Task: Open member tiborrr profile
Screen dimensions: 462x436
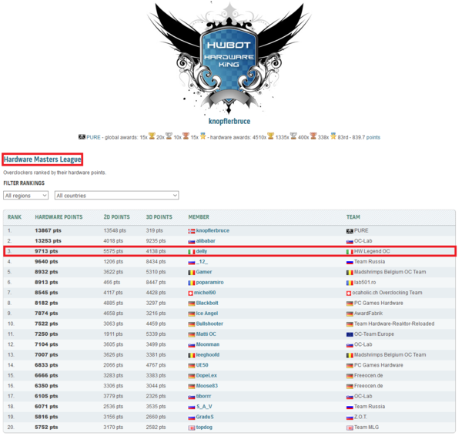Action: (203, 396)
